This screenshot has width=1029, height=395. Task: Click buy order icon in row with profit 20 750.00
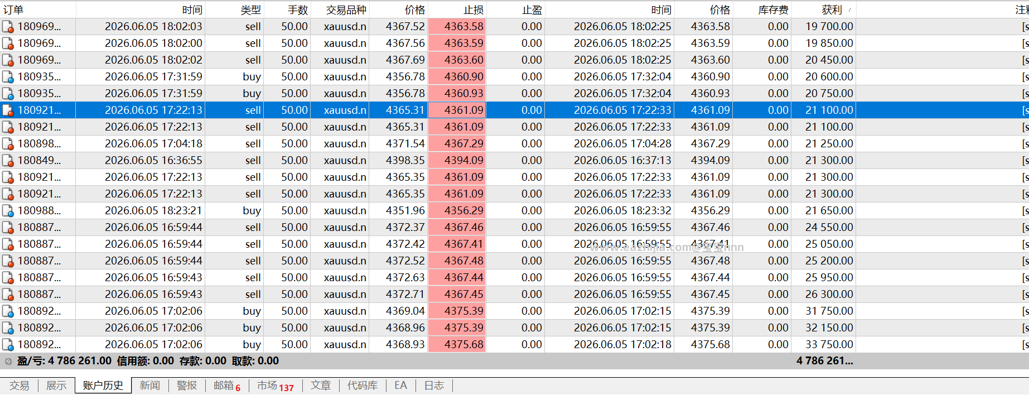pos(8,93)
